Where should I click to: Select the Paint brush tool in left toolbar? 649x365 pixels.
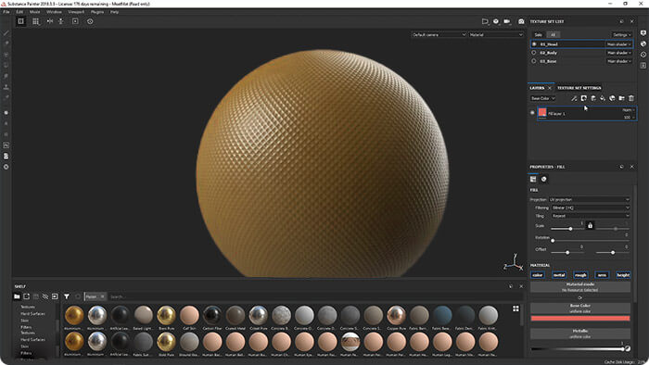tap(6, 32)
